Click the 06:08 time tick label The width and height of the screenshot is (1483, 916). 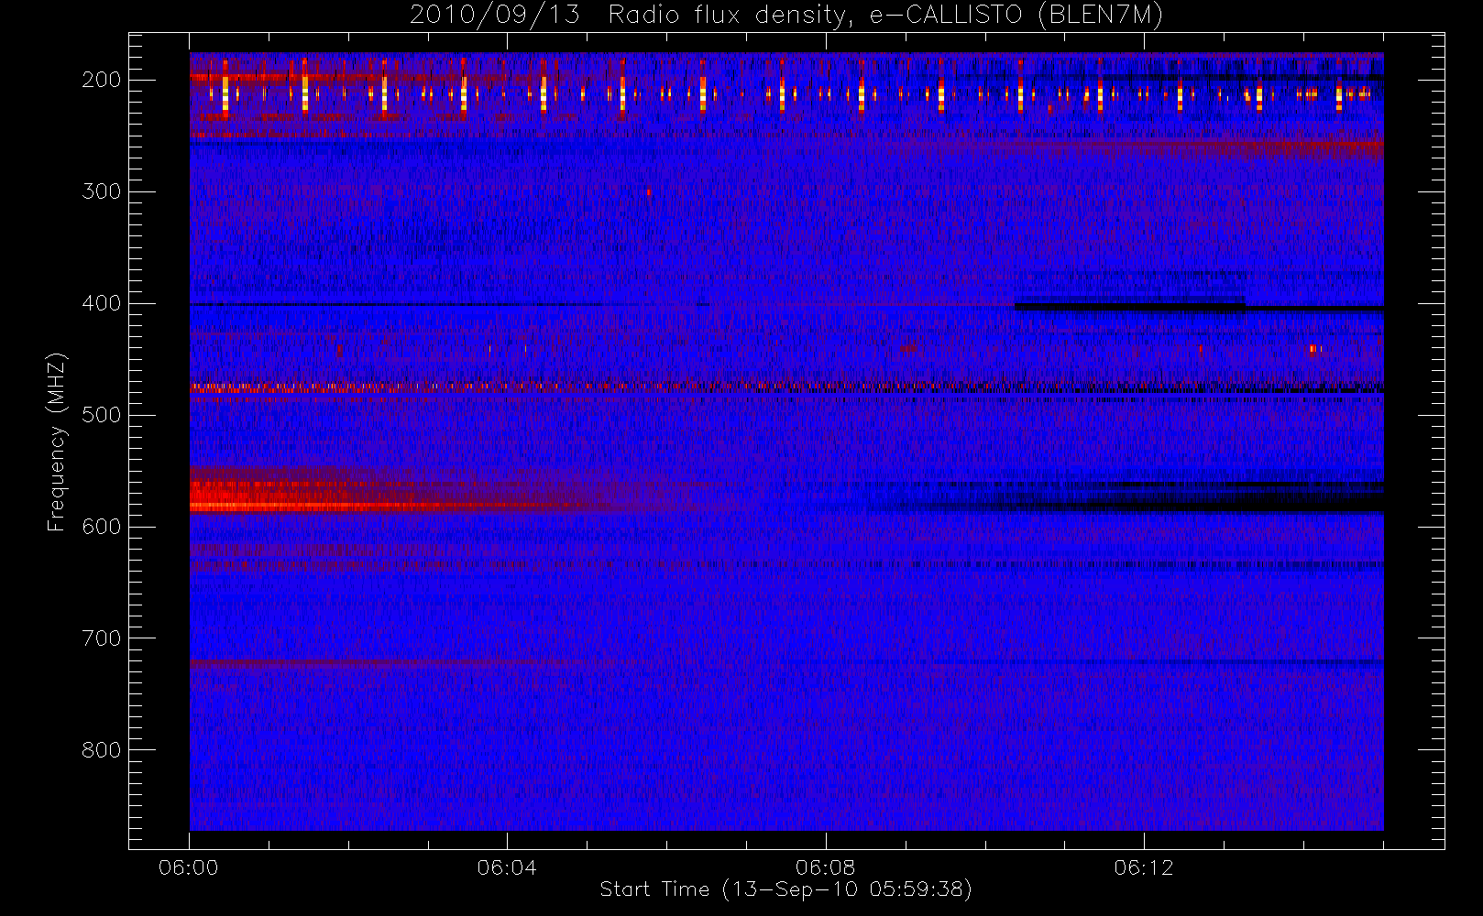[825, 867]
